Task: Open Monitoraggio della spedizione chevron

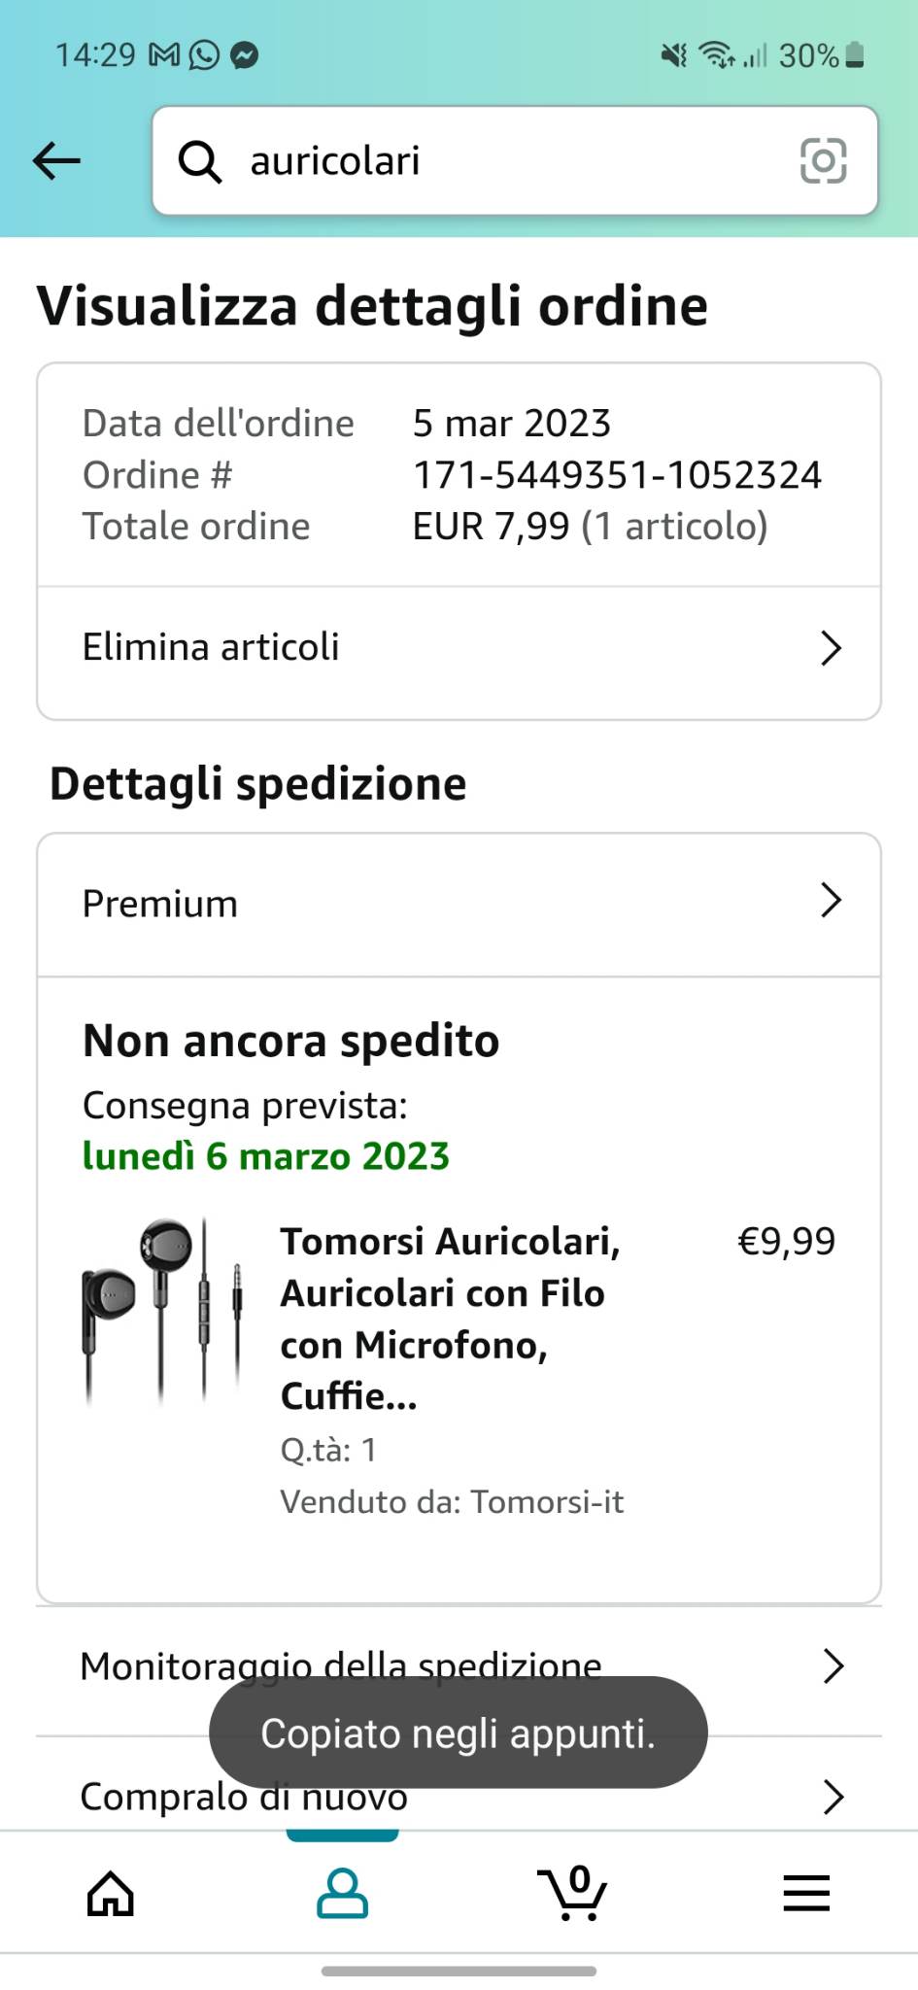Action: click(833, 1665)
